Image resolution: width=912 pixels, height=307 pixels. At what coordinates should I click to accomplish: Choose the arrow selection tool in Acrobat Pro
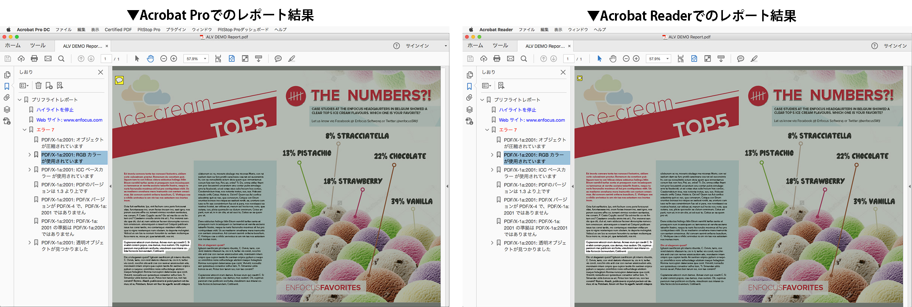(x=137, y=58)
